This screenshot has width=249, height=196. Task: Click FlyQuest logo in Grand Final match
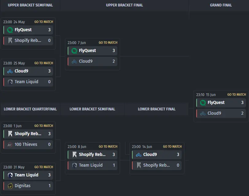[203, 103]
